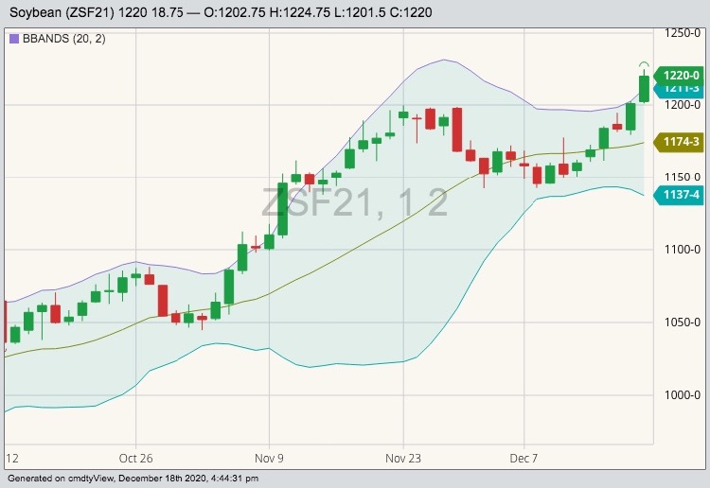
Task: Click the red candle just before Oct 26
Action: pos(163,301)
